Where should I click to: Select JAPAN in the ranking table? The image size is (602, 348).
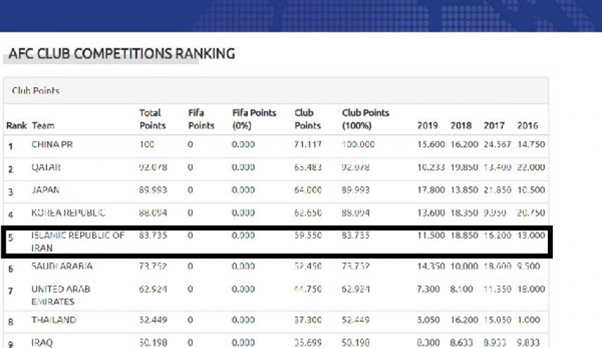point(45,190)
